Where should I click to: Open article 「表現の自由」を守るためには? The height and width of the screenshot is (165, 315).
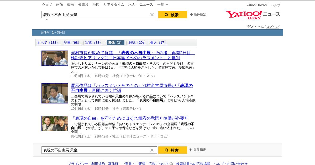click(130, 118)
